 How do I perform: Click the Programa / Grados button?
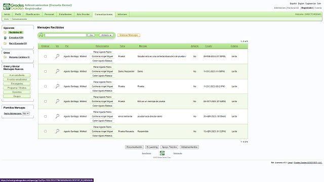[17, 88]
